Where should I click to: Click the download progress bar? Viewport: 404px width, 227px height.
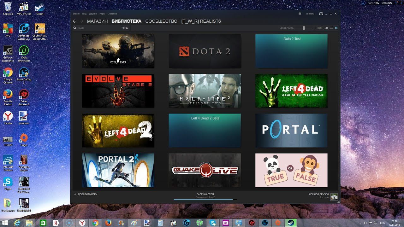(x=205, y=200)
